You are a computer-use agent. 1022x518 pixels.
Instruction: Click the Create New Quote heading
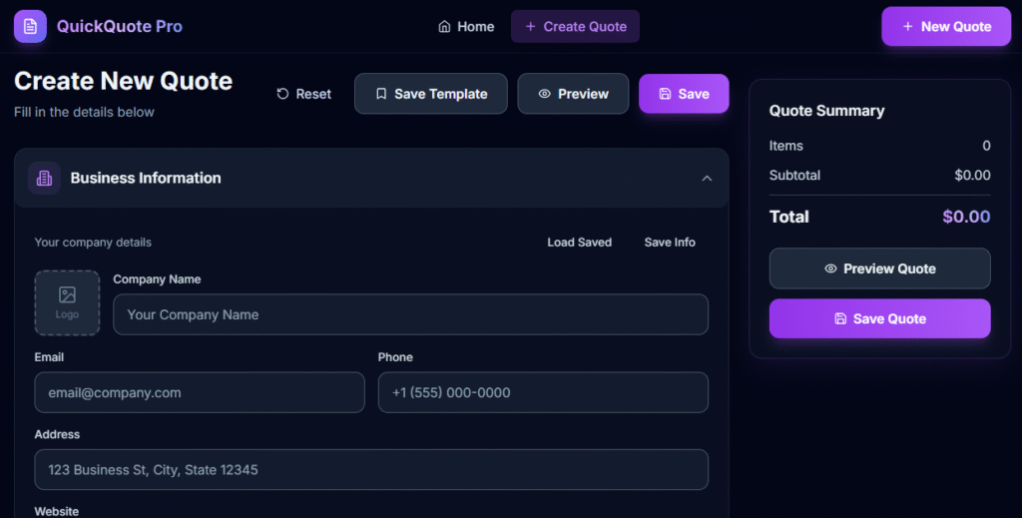point(123,81)
